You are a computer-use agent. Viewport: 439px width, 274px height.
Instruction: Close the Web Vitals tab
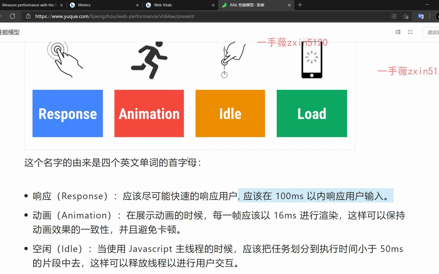click(213, 5)
